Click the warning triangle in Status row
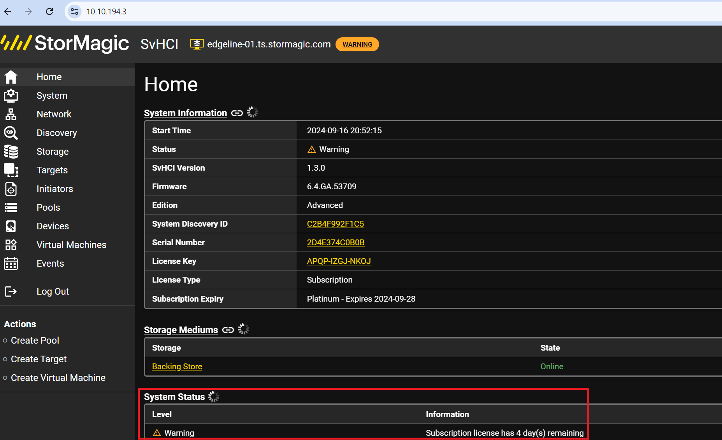The image size is (722, 440). tap(312, 149)
